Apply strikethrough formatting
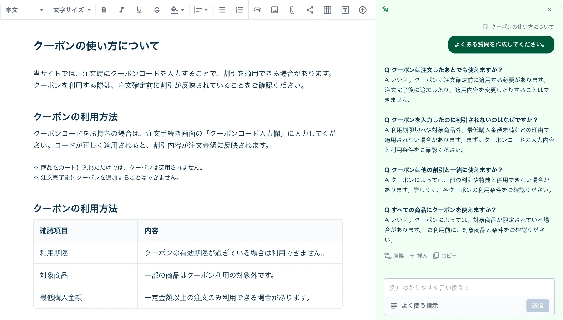The width and height of the screenshot is (563, 320). coord(157,10)
